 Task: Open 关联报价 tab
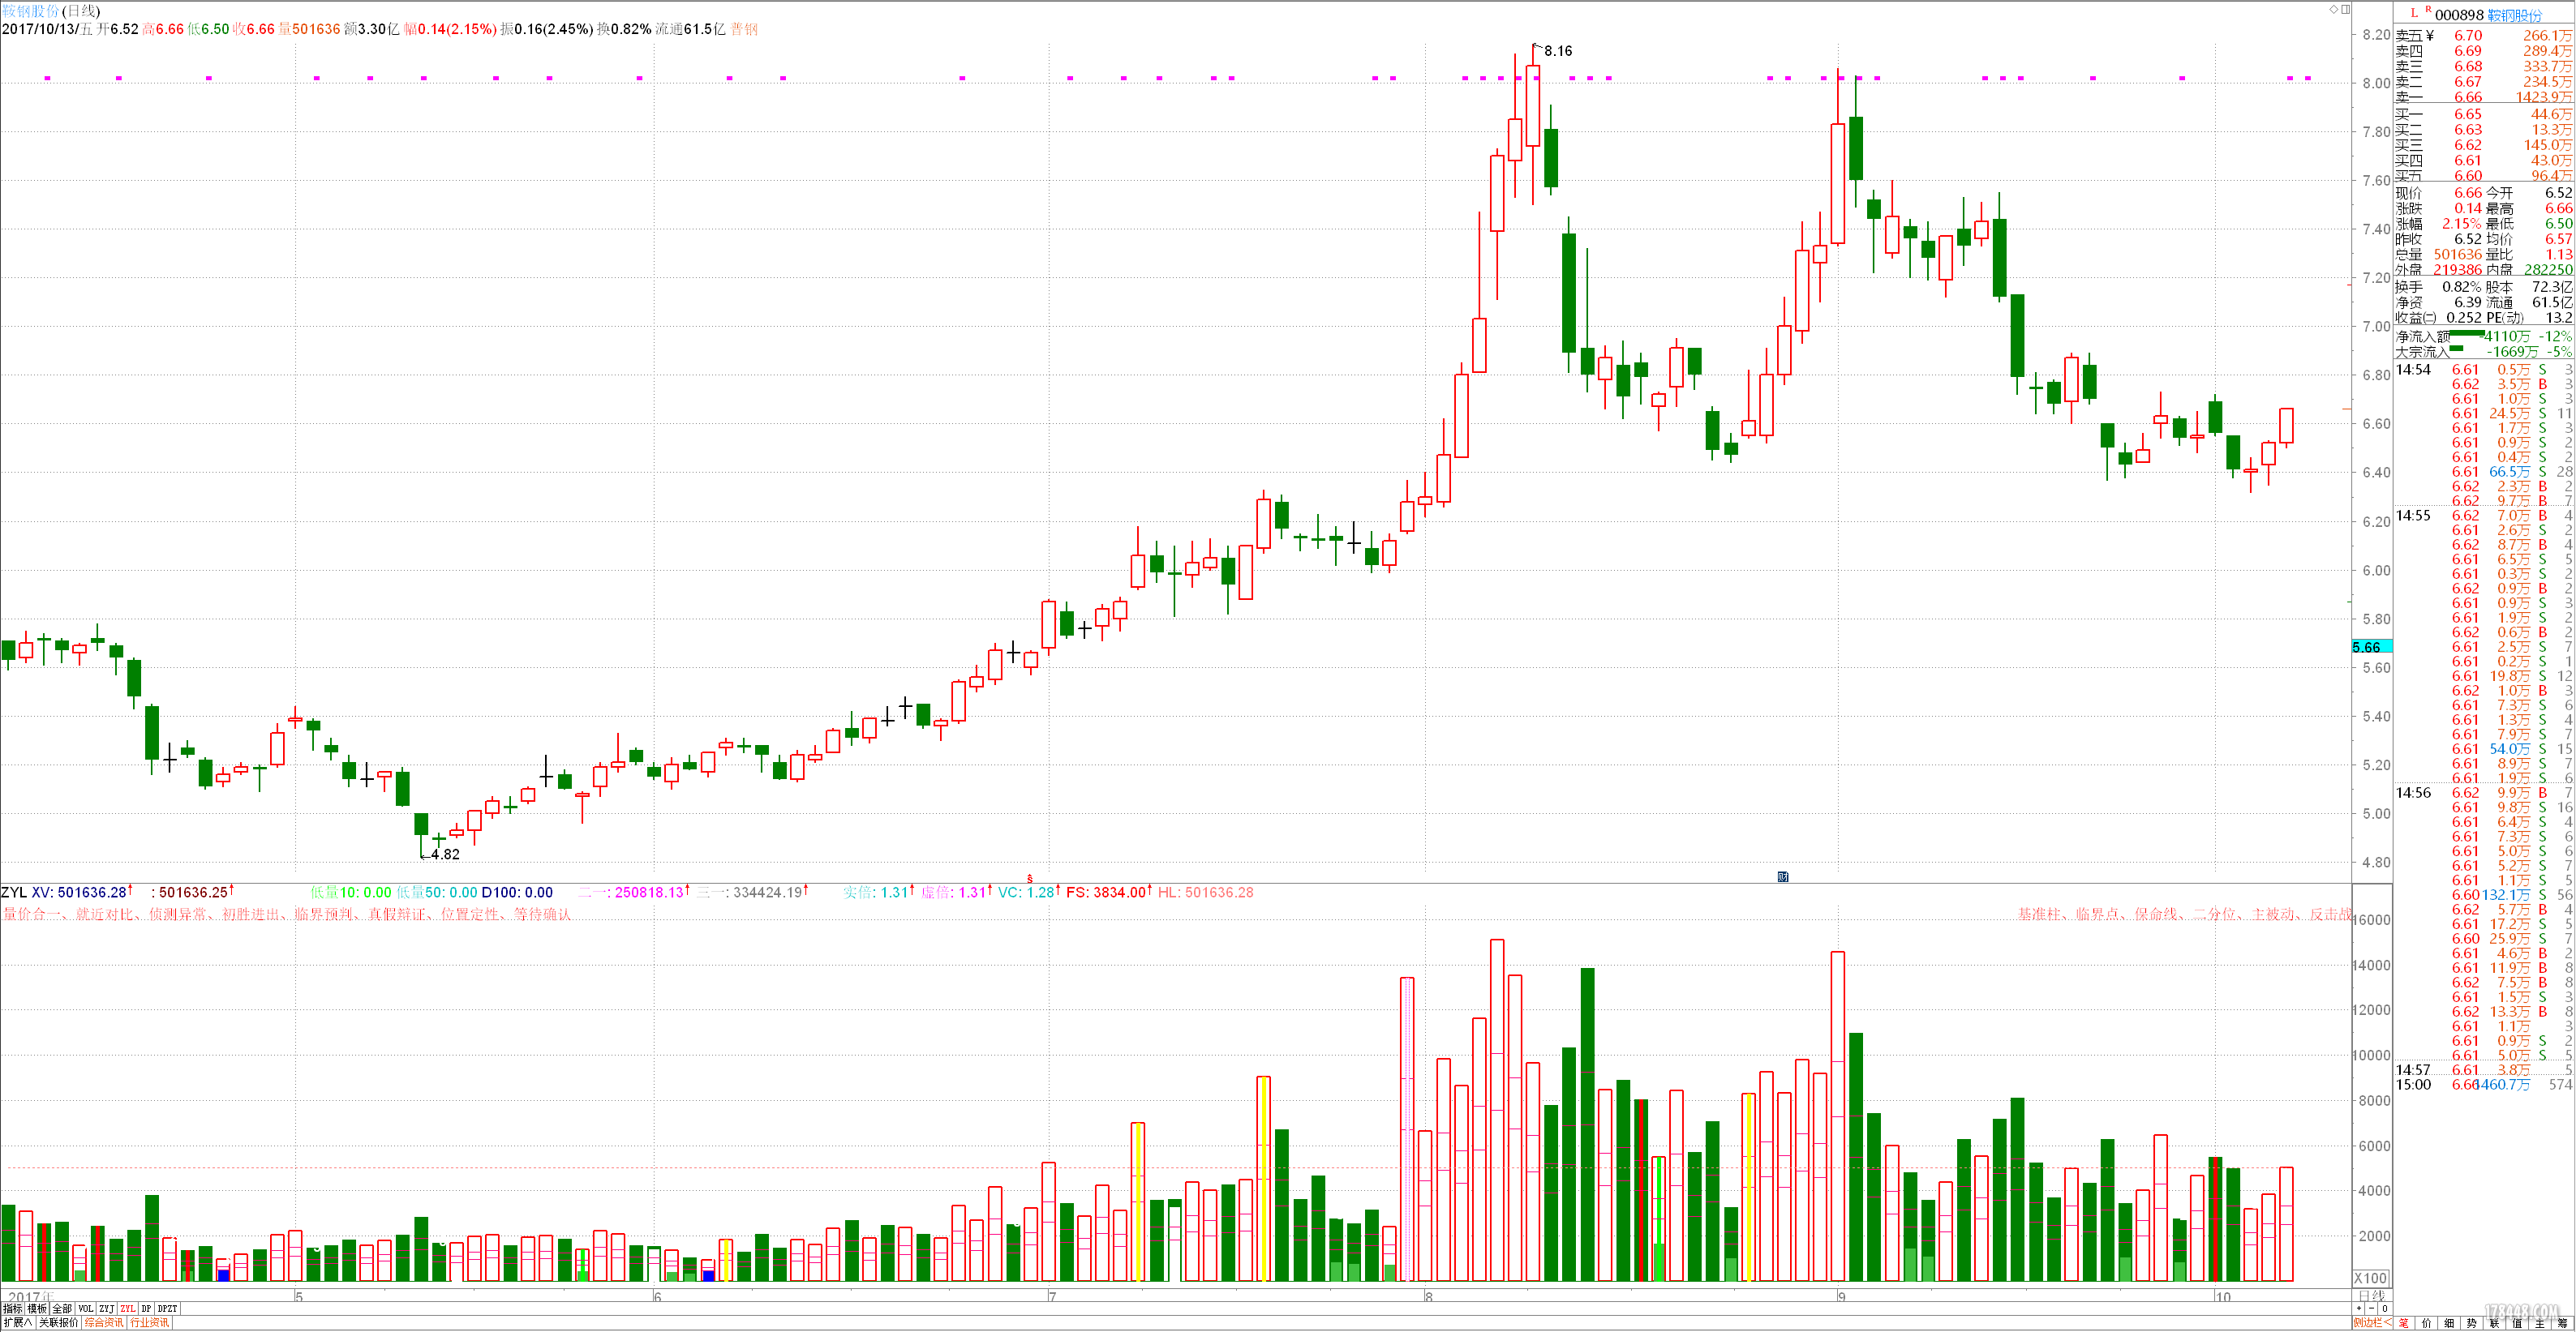pos(58,1322)
